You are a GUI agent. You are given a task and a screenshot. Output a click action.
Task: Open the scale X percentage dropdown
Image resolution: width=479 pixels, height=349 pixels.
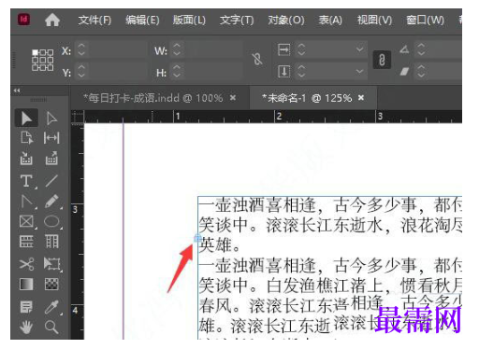tap(359, 49)
